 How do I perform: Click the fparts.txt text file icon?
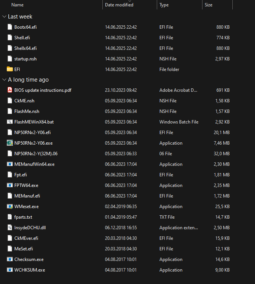click(x=10, y=217)
